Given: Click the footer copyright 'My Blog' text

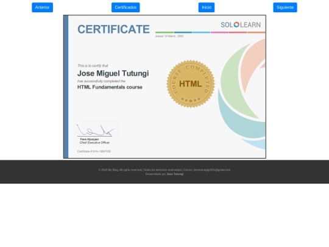Looking at the screenshot, I should [x=113, y=170].
